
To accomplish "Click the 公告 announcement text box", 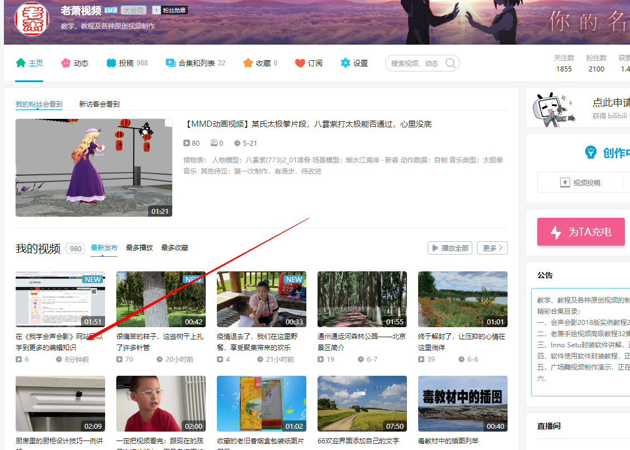I will click(x=581, y=342).
